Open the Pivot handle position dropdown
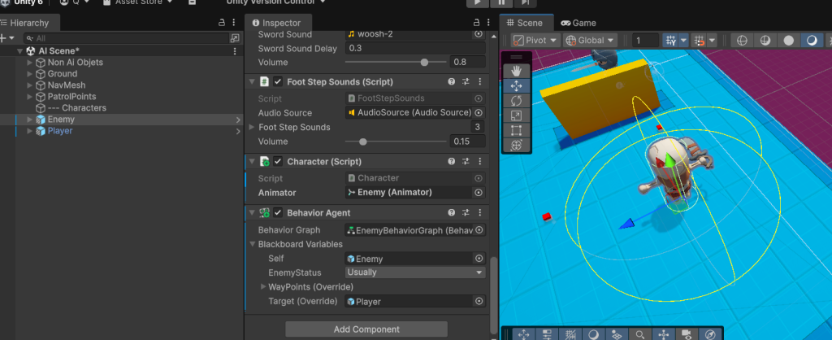 point(536,40)
